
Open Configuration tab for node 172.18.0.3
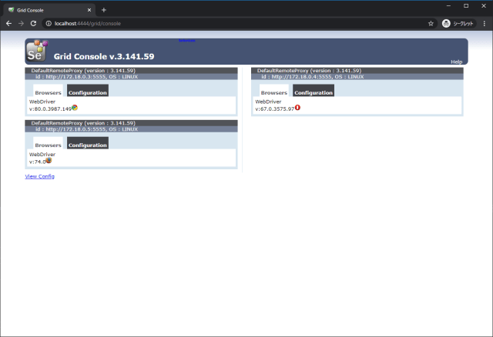point(88,91)
